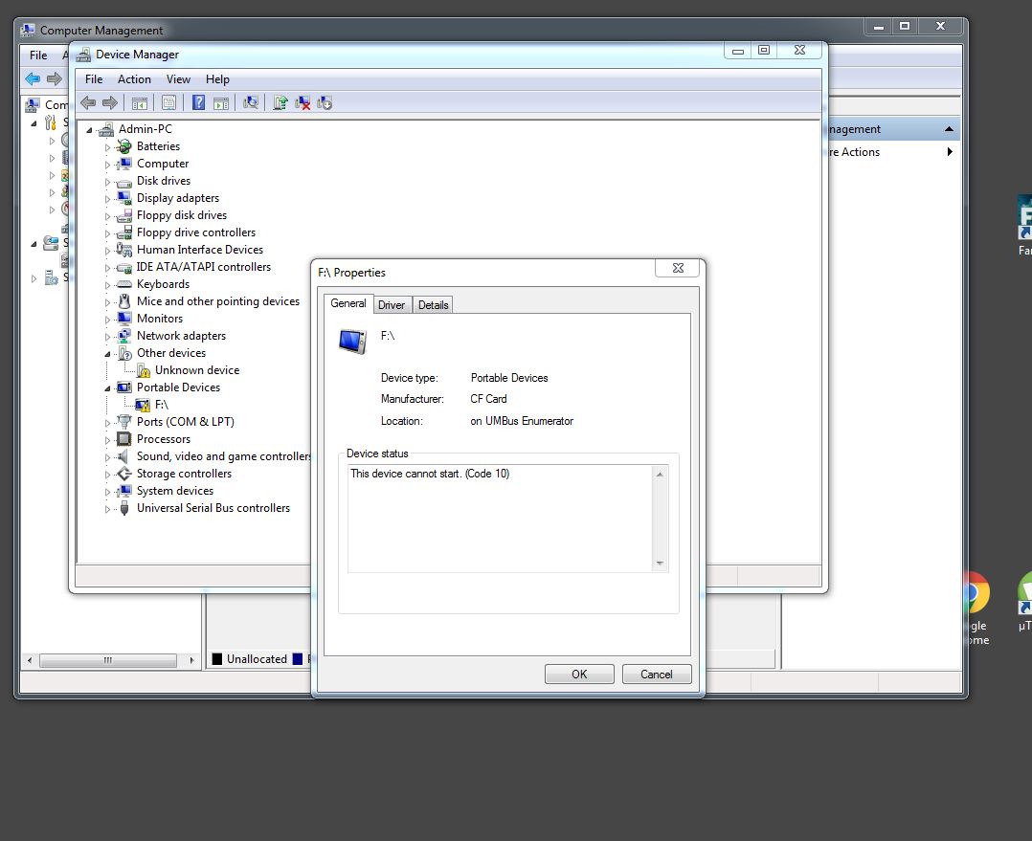Open the View menu in Device Manager
Viewport: 1032px width, 841px height.
tap(178, 79)
